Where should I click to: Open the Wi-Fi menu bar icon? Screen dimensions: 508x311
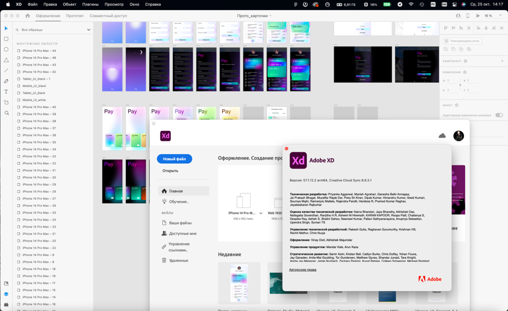(x=411, y=4)
